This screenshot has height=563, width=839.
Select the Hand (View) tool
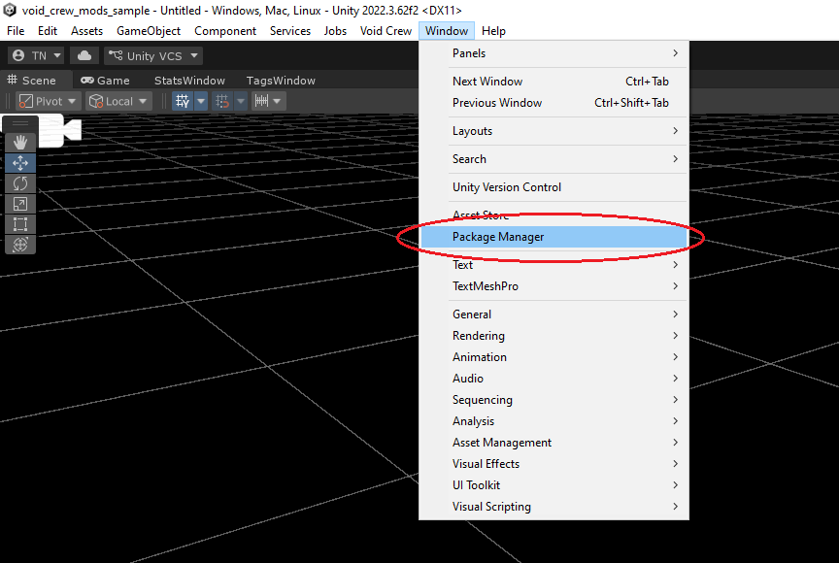click(x=20, y=142)
